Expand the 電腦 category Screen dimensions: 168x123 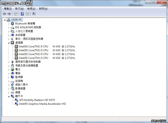tap(9, 73)
